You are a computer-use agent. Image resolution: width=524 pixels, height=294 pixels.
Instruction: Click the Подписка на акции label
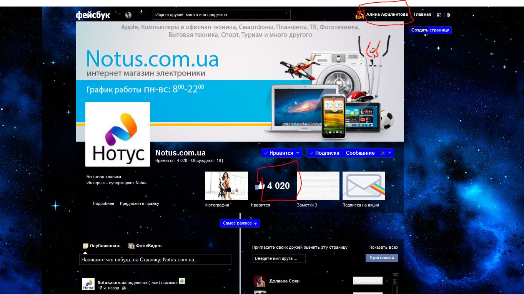pyautogui.click(x=361, y=205)
